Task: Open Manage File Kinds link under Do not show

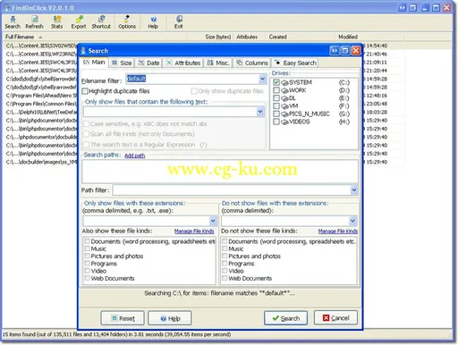Action: [x=338, y=231]
